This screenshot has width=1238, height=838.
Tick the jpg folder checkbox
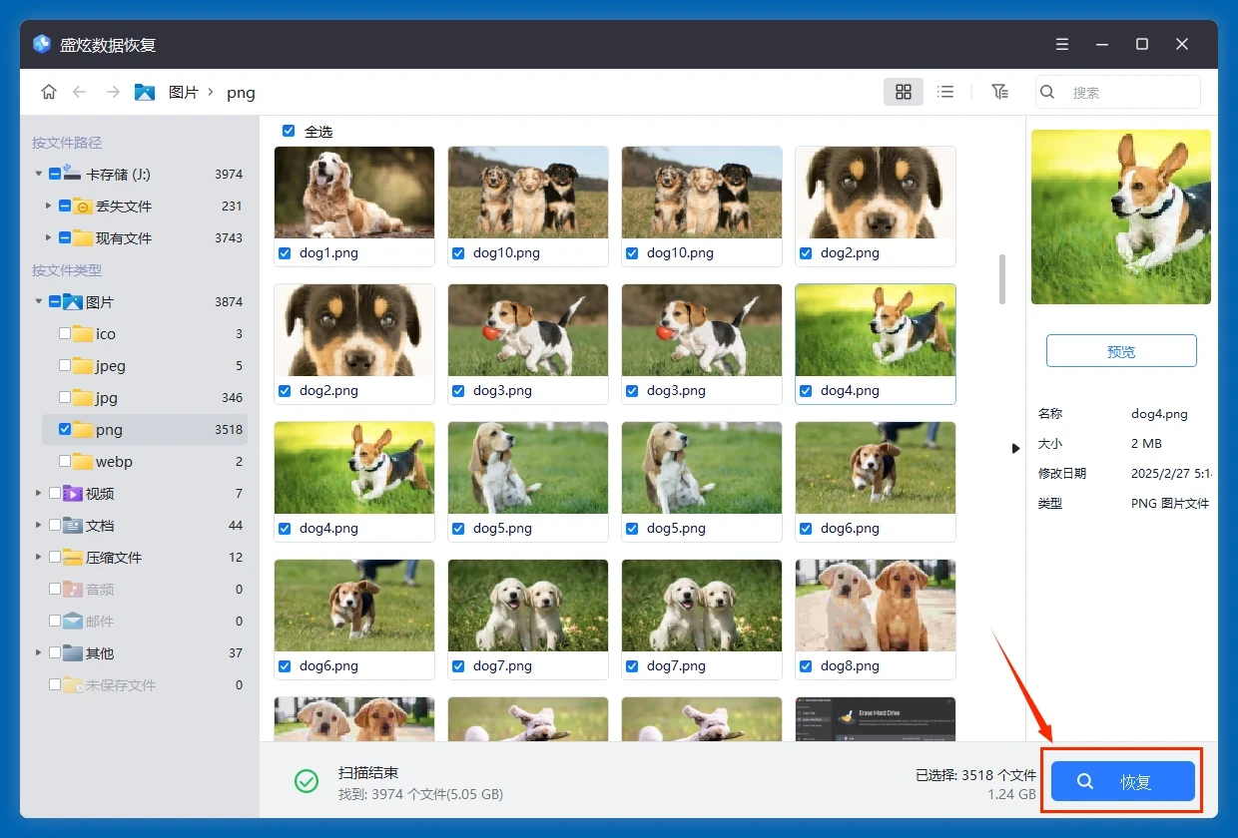click(65, 398)
